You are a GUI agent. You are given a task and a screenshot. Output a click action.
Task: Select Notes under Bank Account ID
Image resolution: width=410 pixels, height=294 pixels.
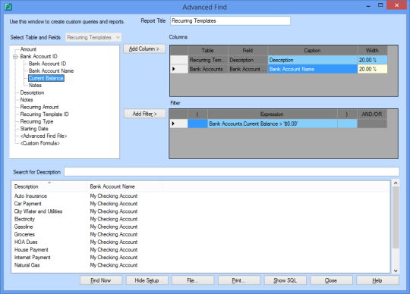point(35,86)
